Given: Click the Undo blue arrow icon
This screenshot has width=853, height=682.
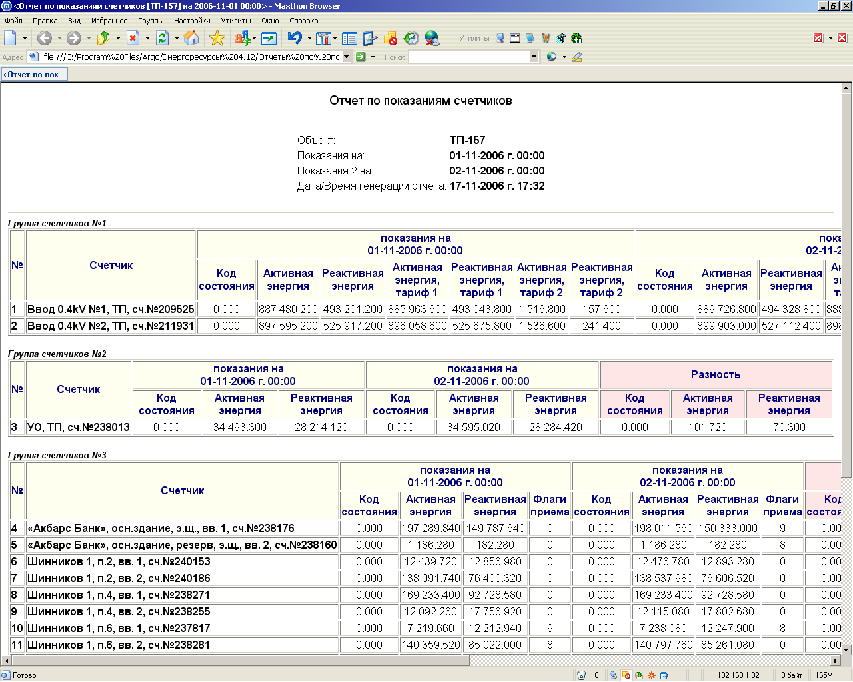Looking at the screenshot, I should pyautogui.click(x=295, y=39).
